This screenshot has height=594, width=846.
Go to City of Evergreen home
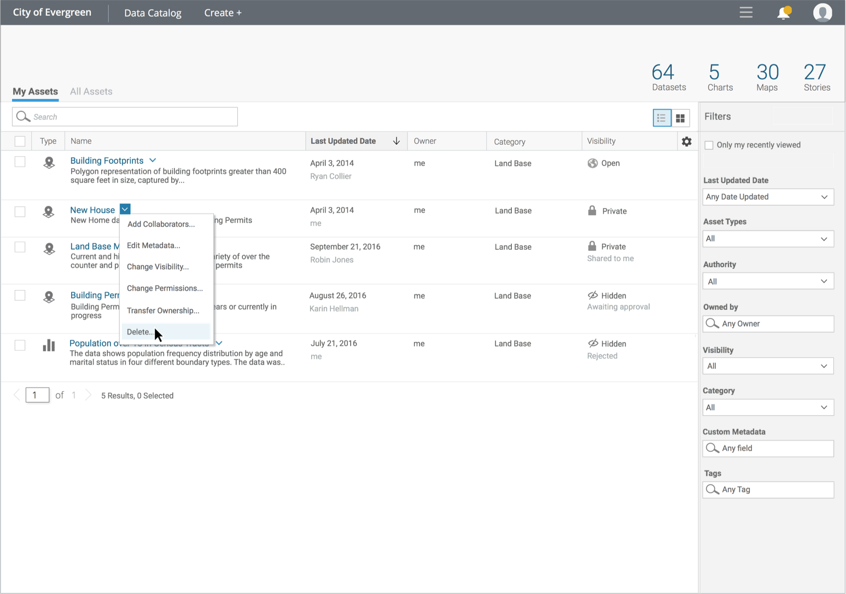click(x=52, y=12)
